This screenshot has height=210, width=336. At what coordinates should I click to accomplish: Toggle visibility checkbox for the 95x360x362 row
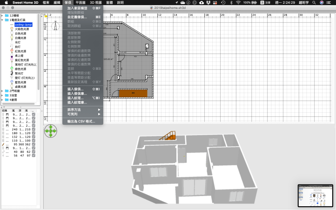[x=34, y=145]
